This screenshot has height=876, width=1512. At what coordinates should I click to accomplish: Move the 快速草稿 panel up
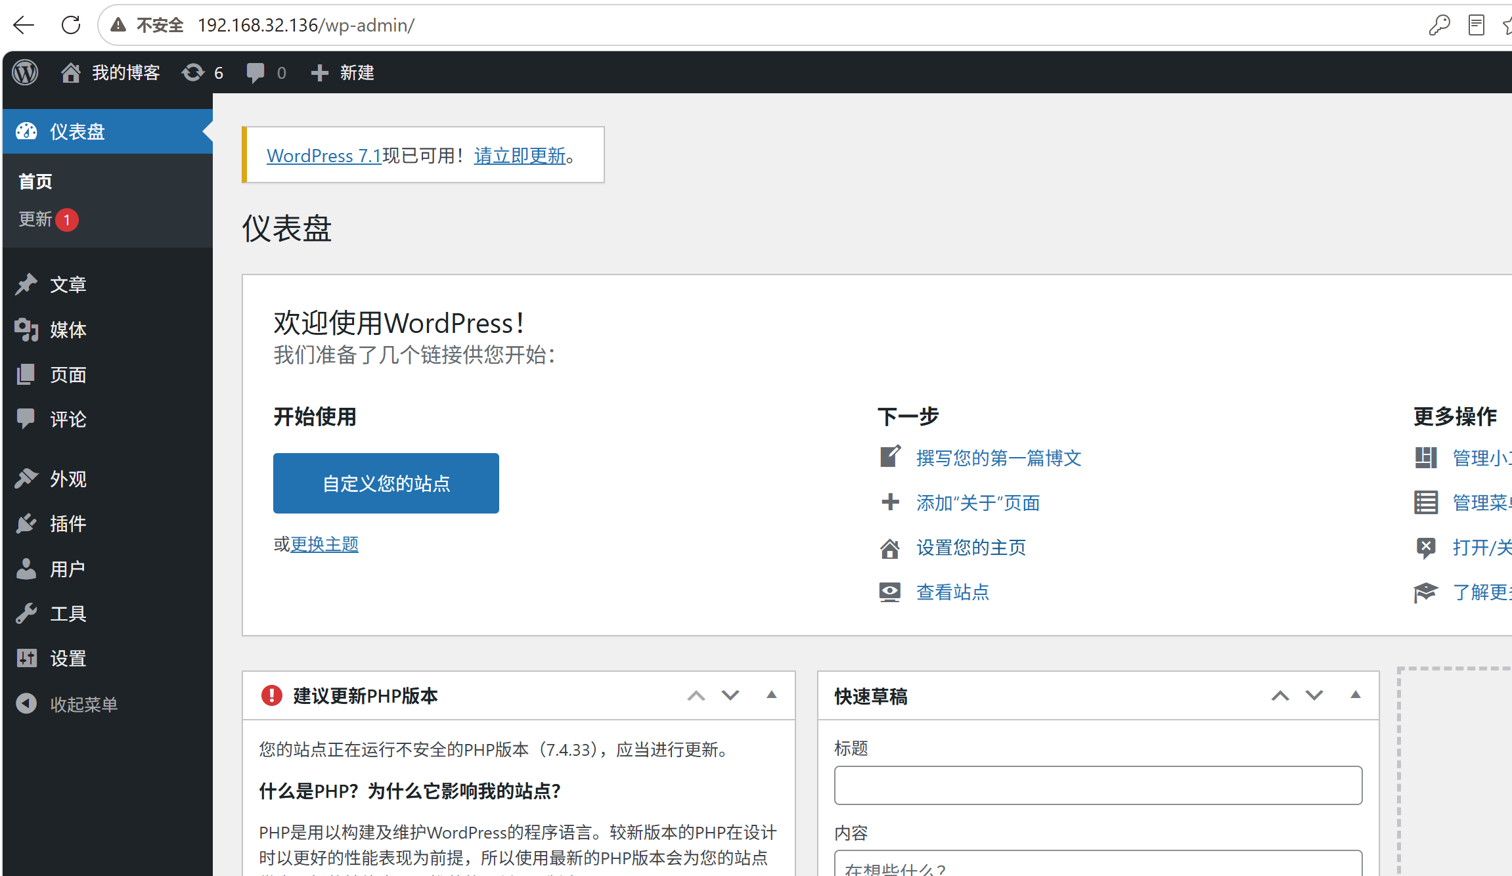point(1280,695)
